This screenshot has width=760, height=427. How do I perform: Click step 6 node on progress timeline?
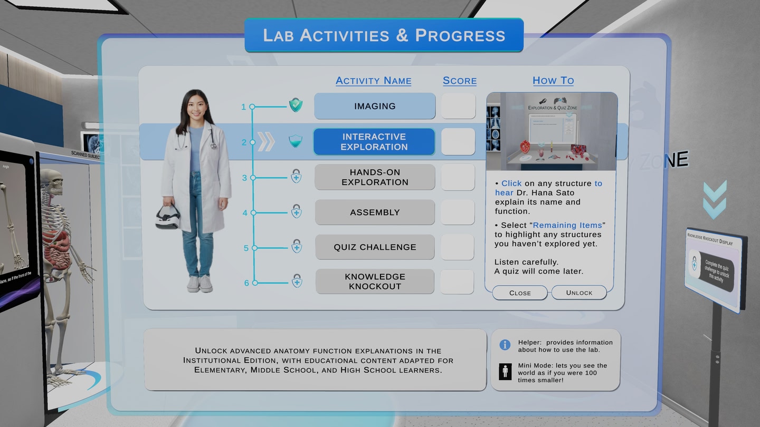pyautogui.click(x=254, y=283)
